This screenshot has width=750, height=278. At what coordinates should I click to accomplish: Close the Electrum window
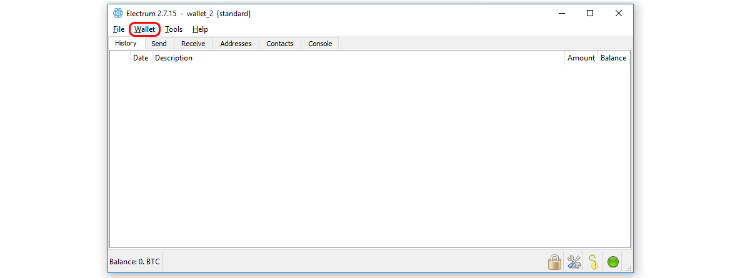tap(619, 13)
